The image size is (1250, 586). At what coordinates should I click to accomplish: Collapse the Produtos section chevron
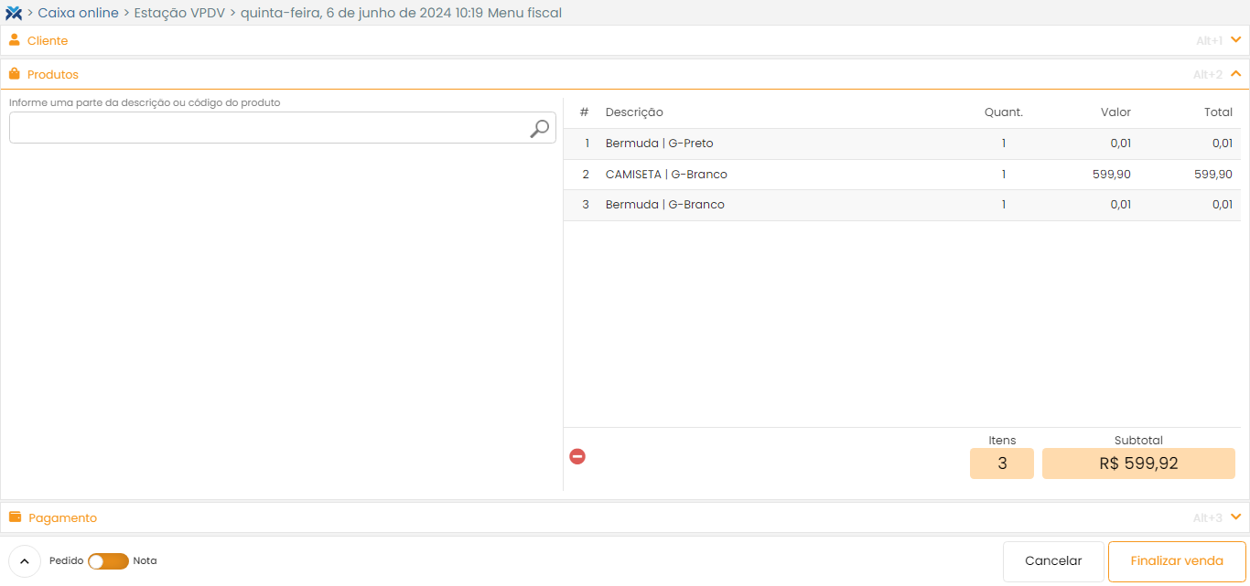click(x=1235, y=74)
